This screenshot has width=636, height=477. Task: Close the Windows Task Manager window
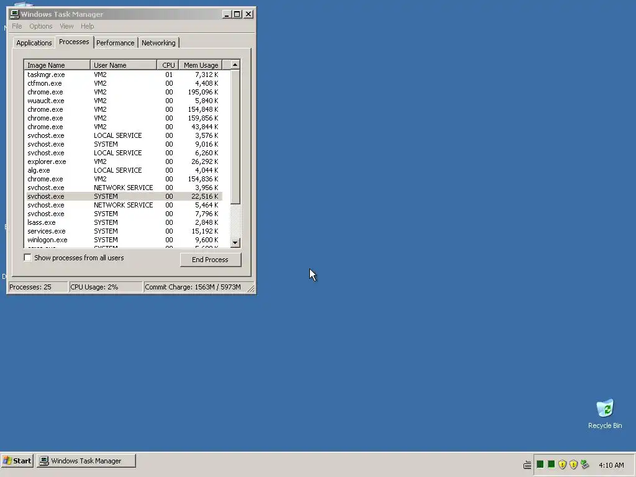click(248, 14)
